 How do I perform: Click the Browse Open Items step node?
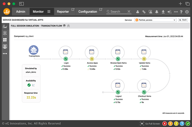118,53
